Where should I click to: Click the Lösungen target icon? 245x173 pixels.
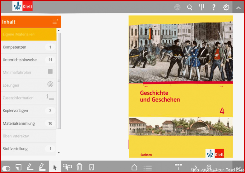tap(50, 84)
